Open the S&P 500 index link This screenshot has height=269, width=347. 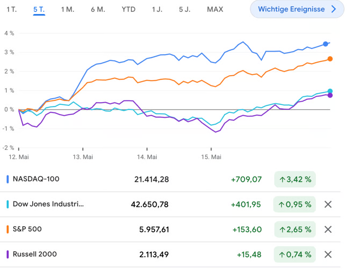point(27,229)
